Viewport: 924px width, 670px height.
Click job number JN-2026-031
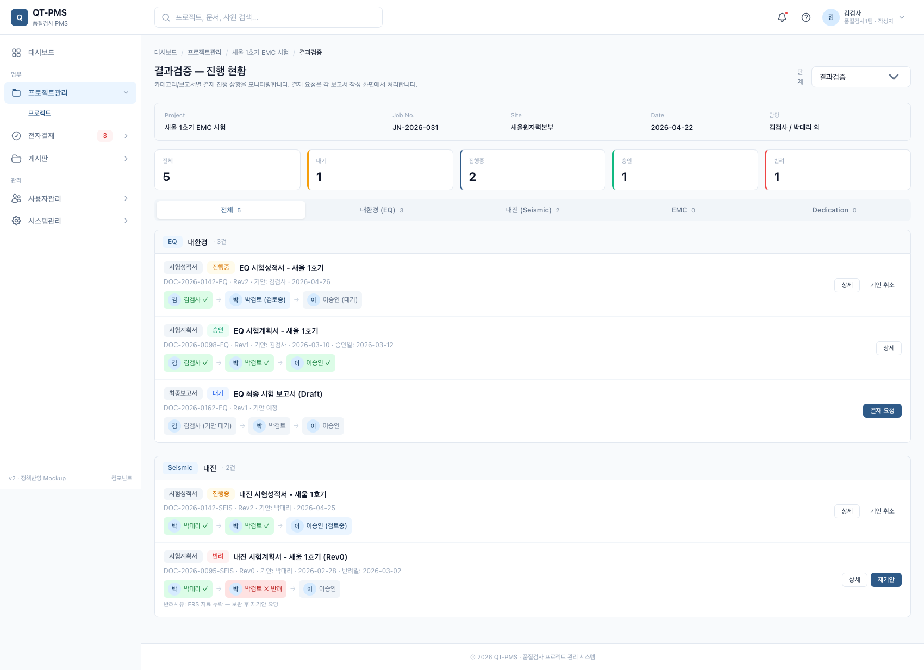[x=415, y=128]
